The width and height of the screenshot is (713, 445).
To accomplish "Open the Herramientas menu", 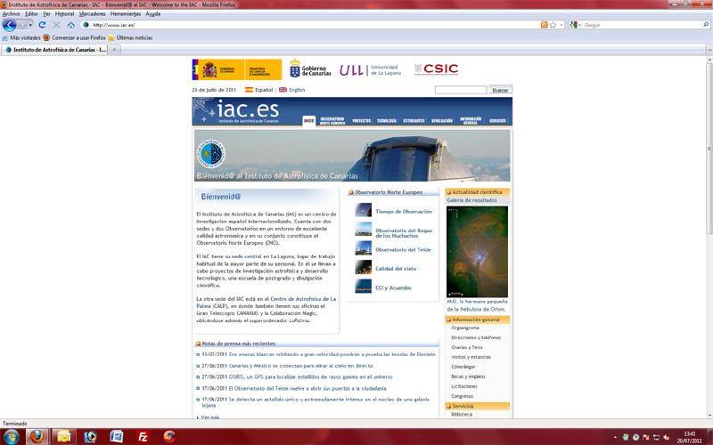I will click(x=126, y=14).
